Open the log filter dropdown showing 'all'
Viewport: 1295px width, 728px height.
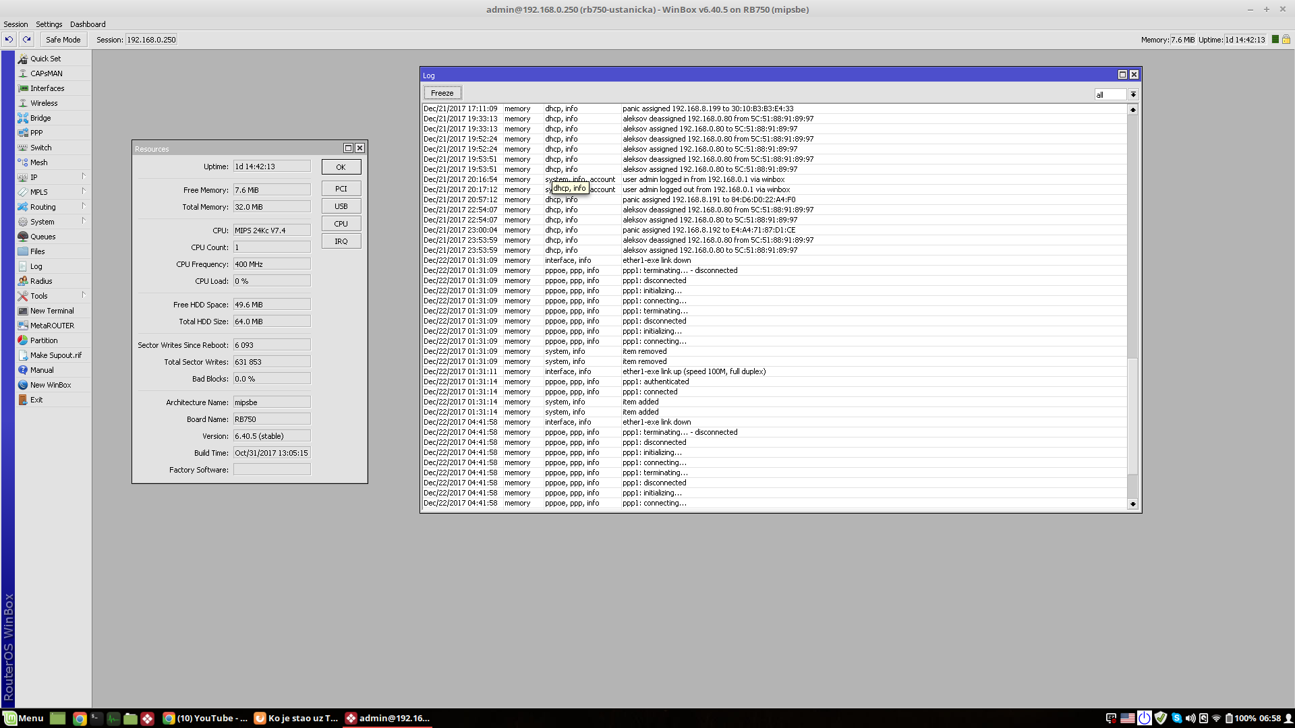click(x=1134, y=94)
